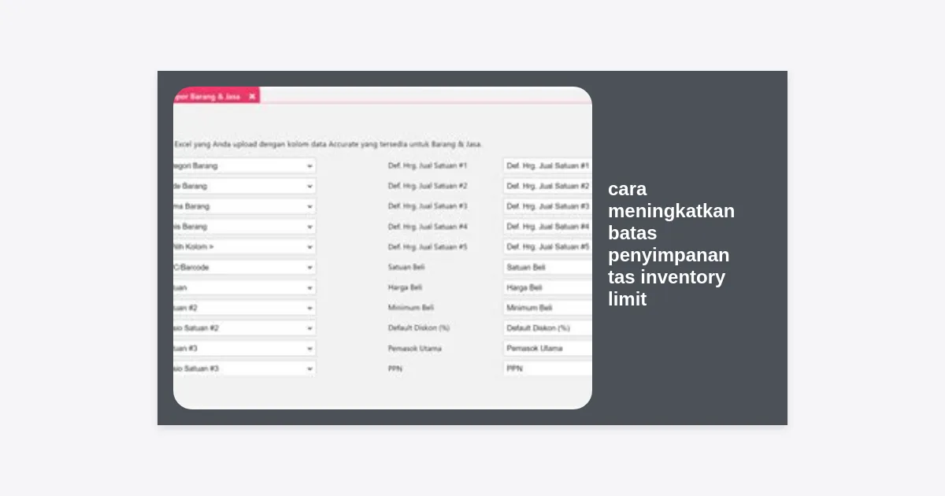Screen dimensions: 945x496
Task: Expand the Pilih Kolom dropdown
Action: click(x=309, y=247)
